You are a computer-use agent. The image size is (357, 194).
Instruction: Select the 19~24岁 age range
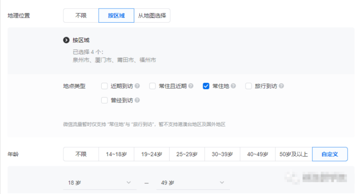click(x=152, y=154)
